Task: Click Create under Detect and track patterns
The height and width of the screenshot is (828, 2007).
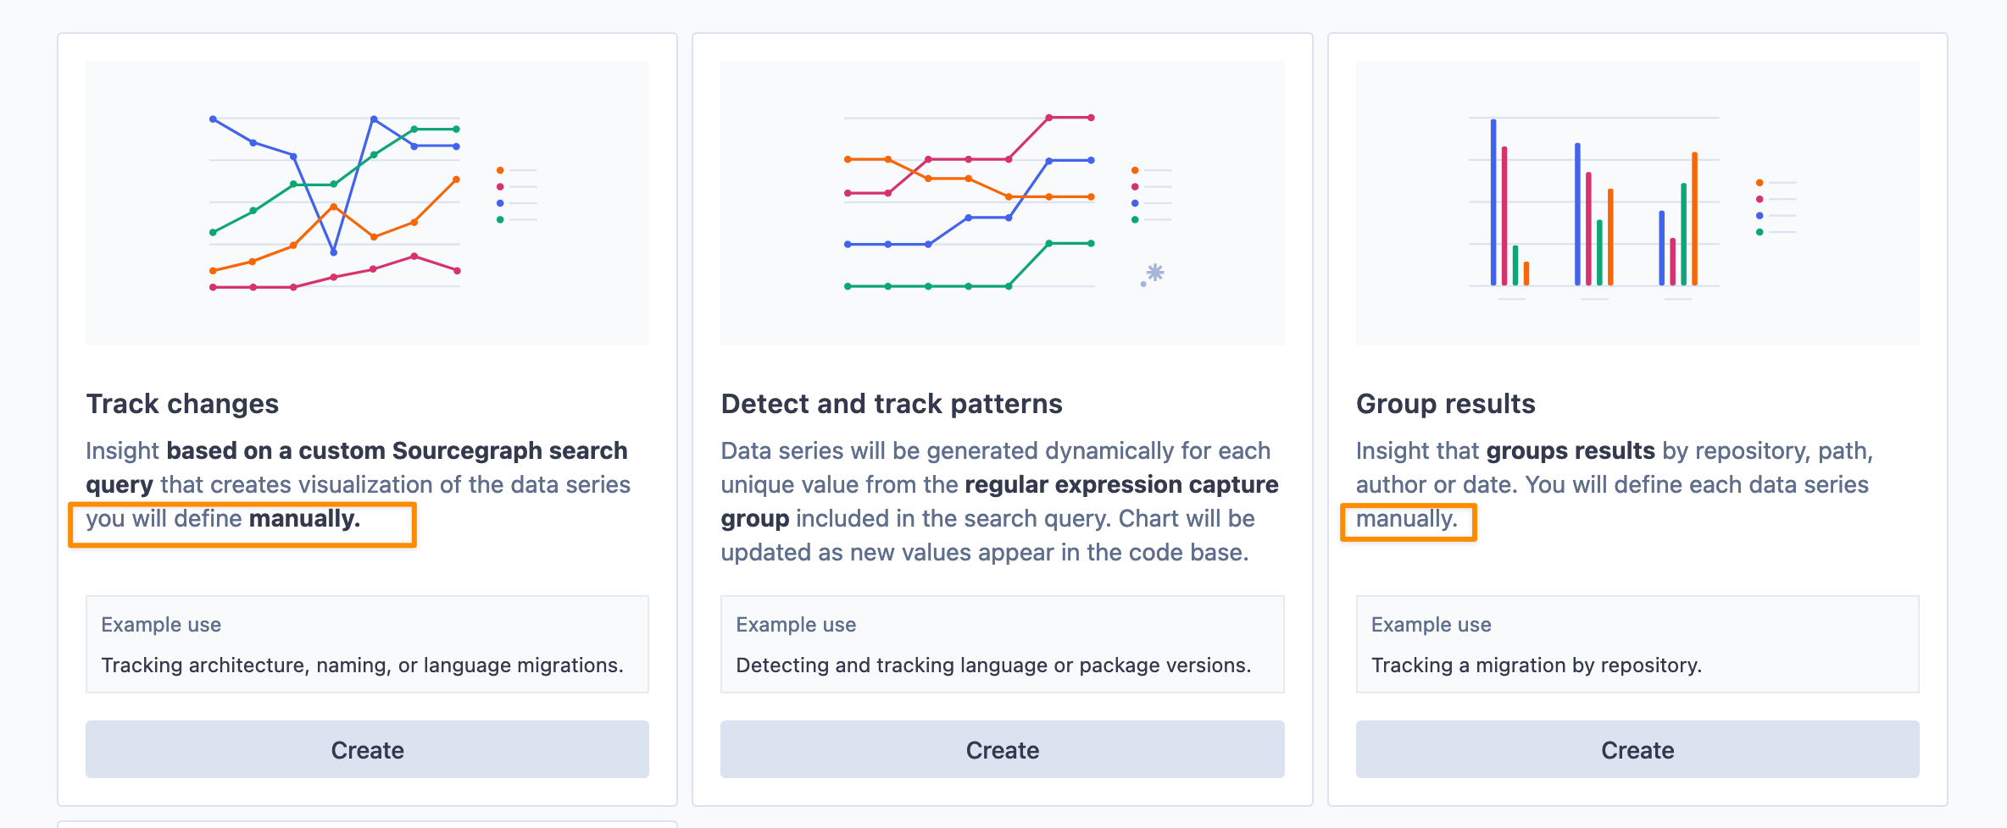Action: [1002, 749]
